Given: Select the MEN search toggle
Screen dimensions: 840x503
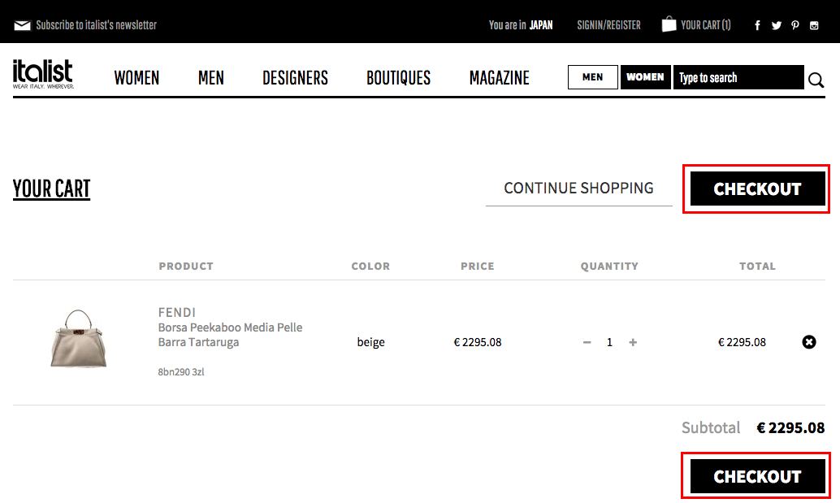Looking at the screenshot, I should pyautogui.click(x=592, y=77).
